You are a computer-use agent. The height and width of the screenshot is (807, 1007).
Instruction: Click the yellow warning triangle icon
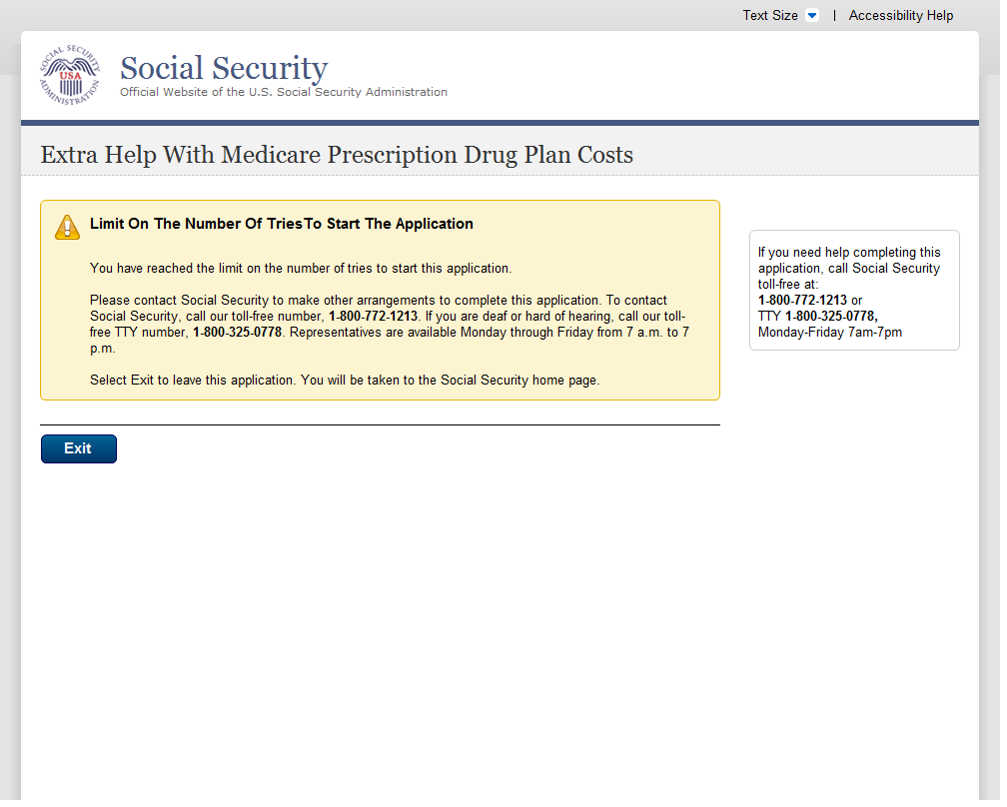[67, 228]
